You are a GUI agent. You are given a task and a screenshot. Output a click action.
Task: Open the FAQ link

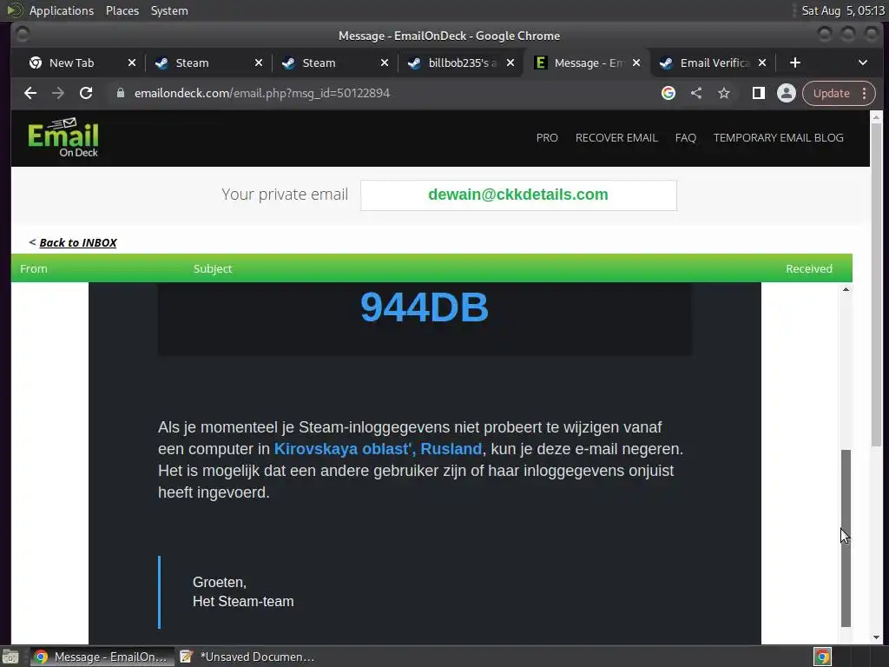point(686,138)
